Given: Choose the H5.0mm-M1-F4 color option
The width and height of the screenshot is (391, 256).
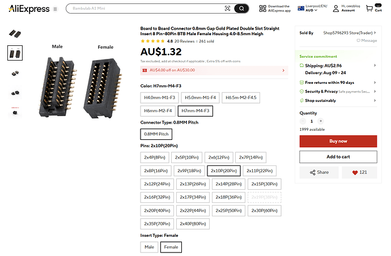Looking at the screenshot, I should point(200,97).
